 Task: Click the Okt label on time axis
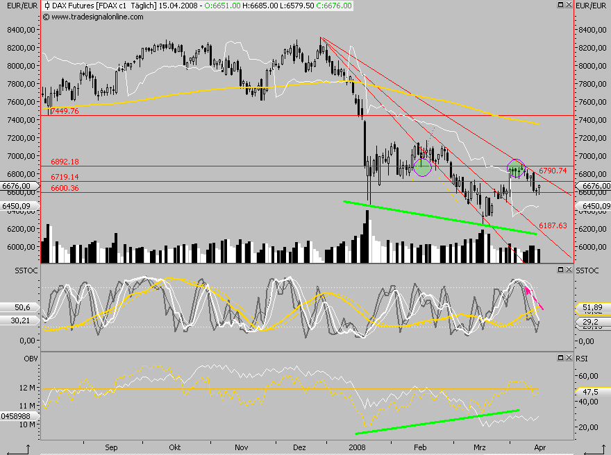[x=174, y=447]
